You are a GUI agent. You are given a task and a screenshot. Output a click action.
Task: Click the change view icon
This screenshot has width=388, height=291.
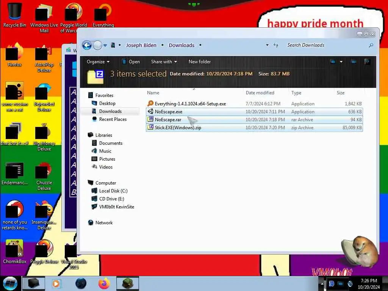(x=333, y=62)
